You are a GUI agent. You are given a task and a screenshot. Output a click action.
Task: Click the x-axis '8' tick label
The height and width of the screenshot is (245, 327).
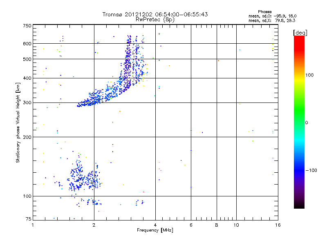(217, 225)
